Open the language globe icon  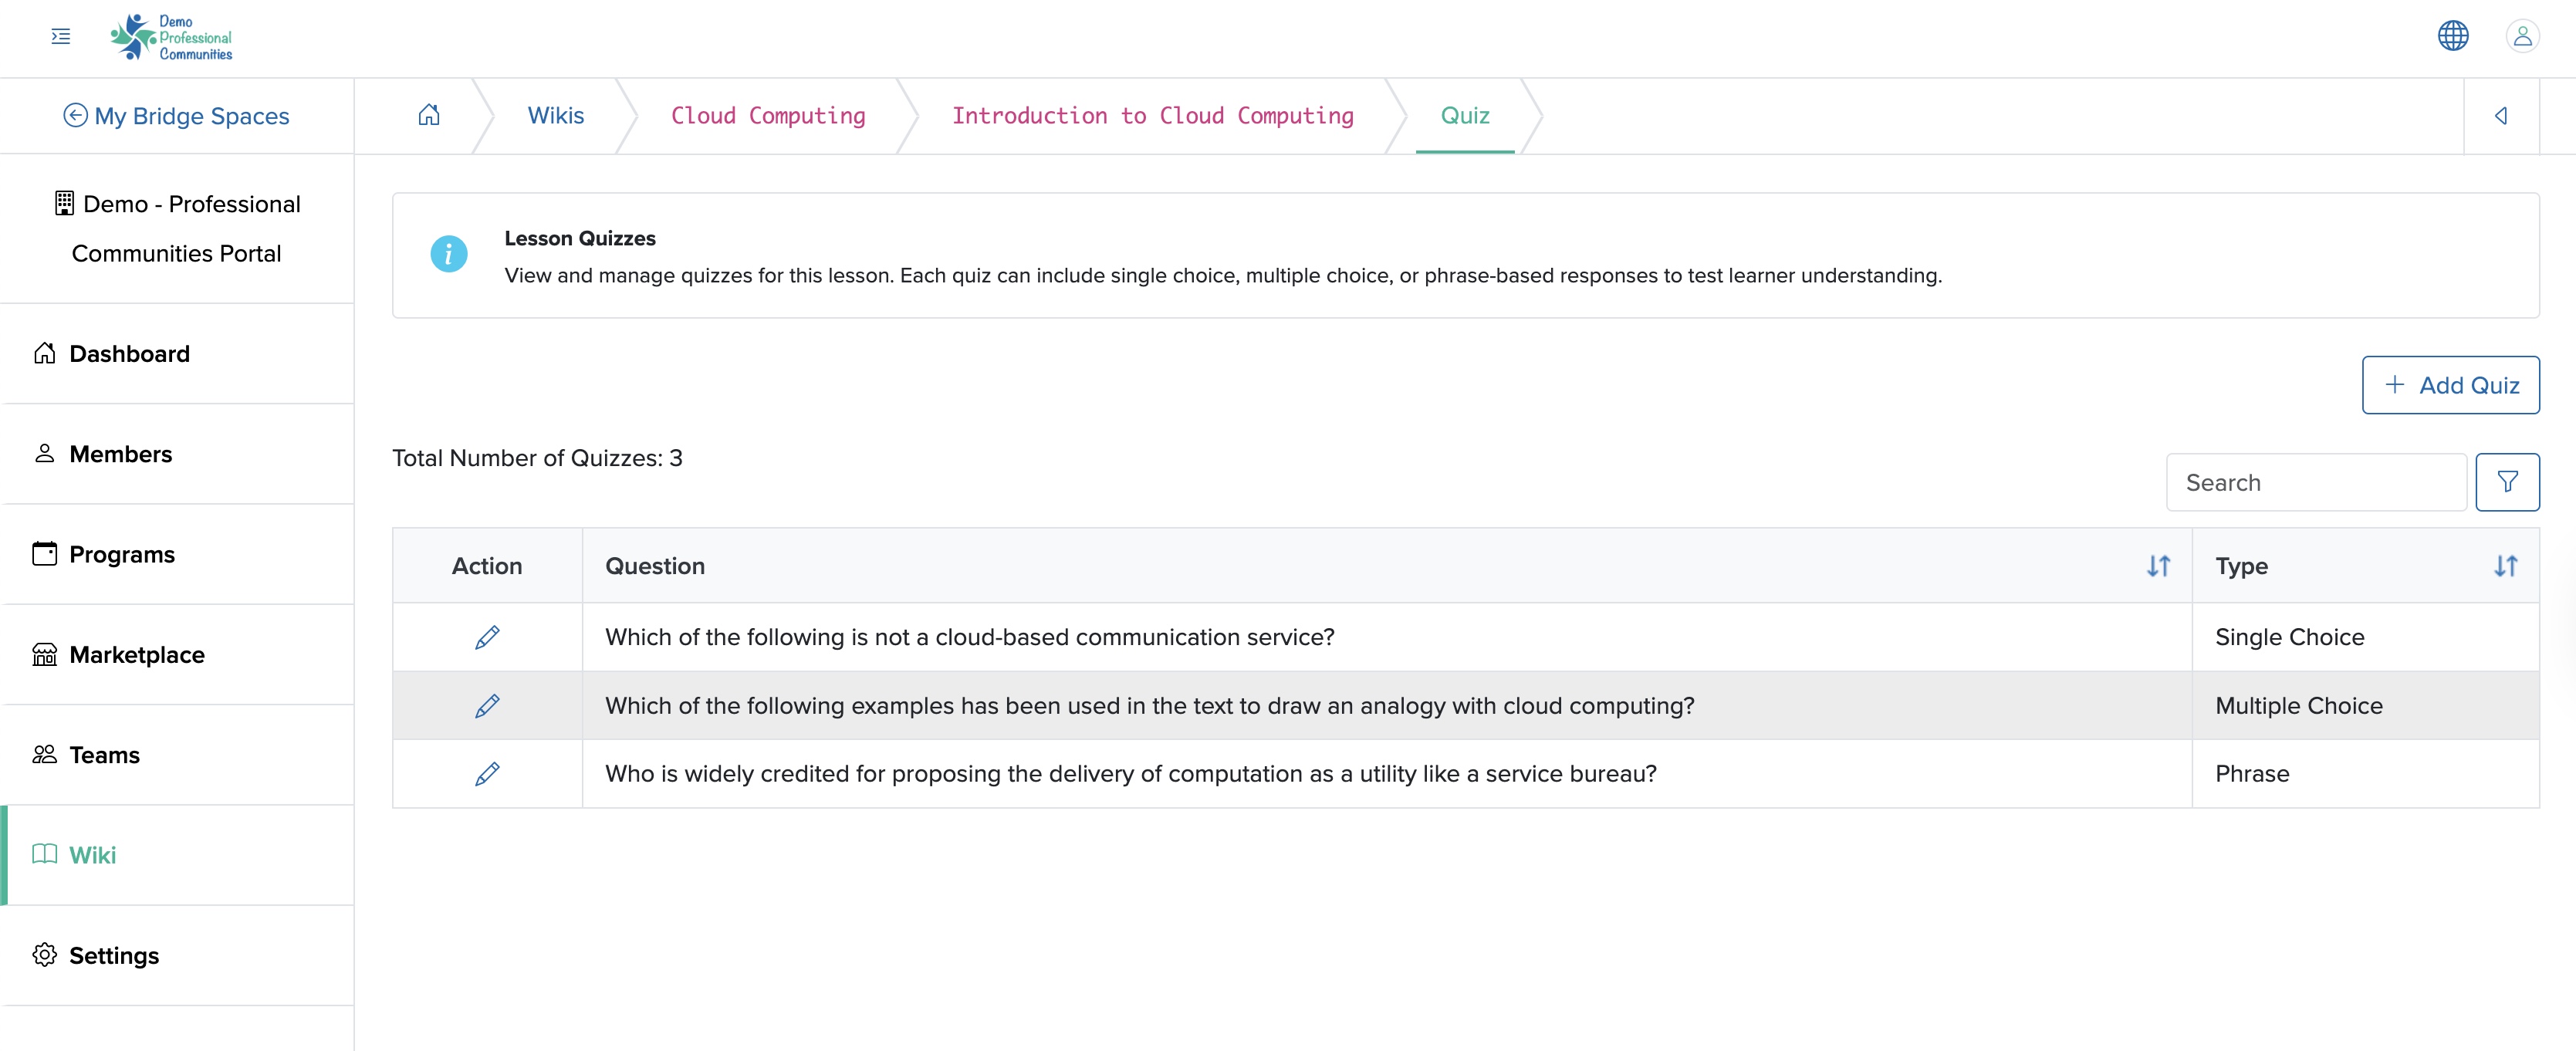(x=2452, y=36)
